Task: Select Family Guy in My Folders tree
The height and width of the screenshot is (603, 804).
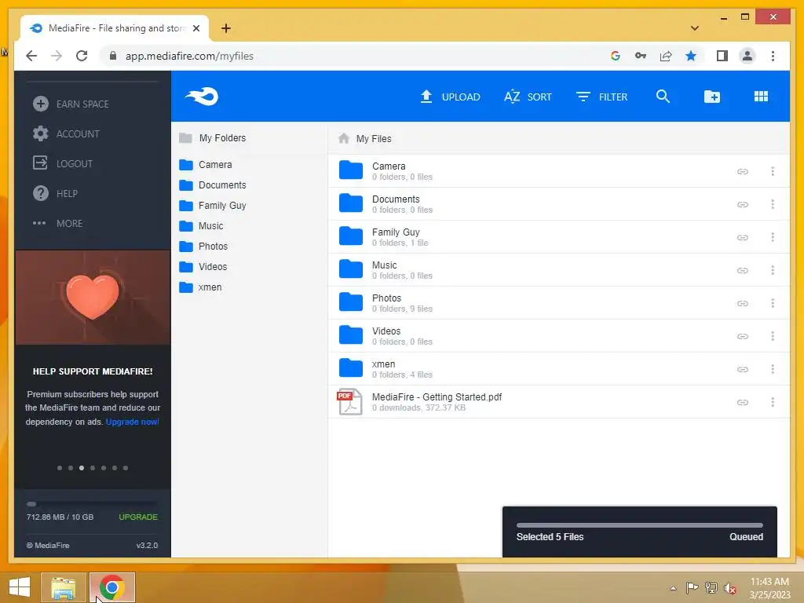Action: tap(213, 206)
